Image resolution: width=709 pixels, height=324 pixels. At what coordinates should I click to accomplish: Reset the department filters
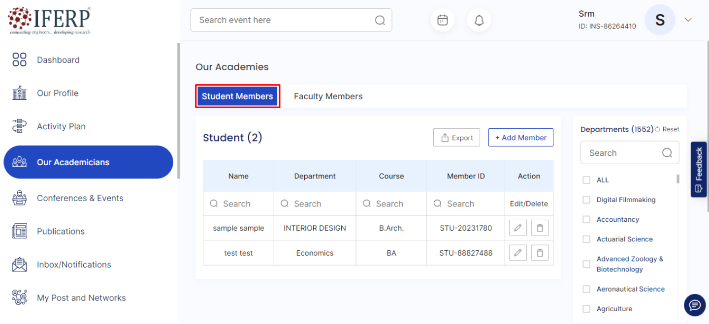pos(667,129)
